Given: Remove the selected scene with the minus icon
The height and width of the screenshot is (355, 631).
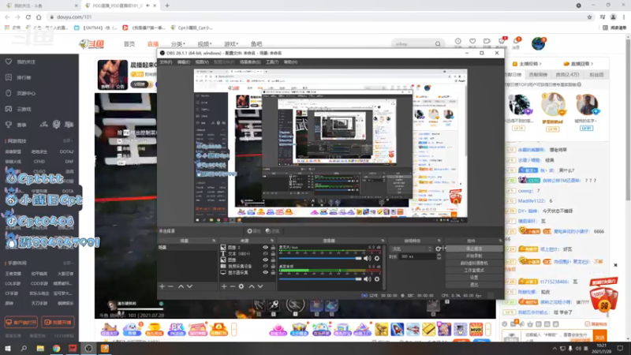Looking at the screenshot, I should point(170,286).
